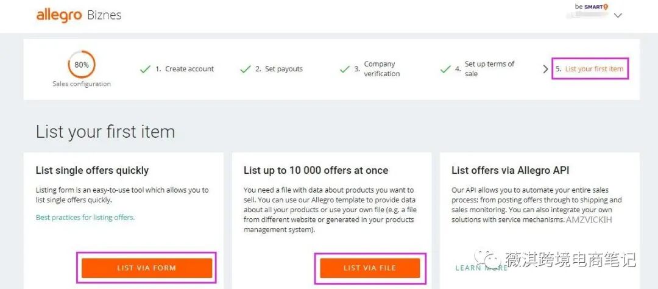This screenshot has width=658, height=289.
Task: Click the checkmark next to Set up terms of sale
Action: 445,70
